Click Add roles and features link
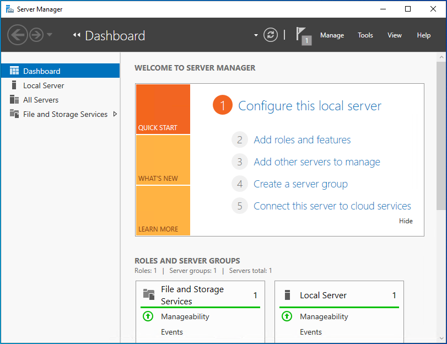 (x=302, y=140)
